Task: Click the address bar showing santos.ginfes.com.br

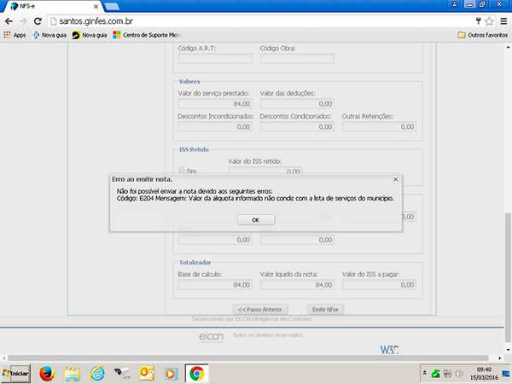Action: [x=261, y=21]
